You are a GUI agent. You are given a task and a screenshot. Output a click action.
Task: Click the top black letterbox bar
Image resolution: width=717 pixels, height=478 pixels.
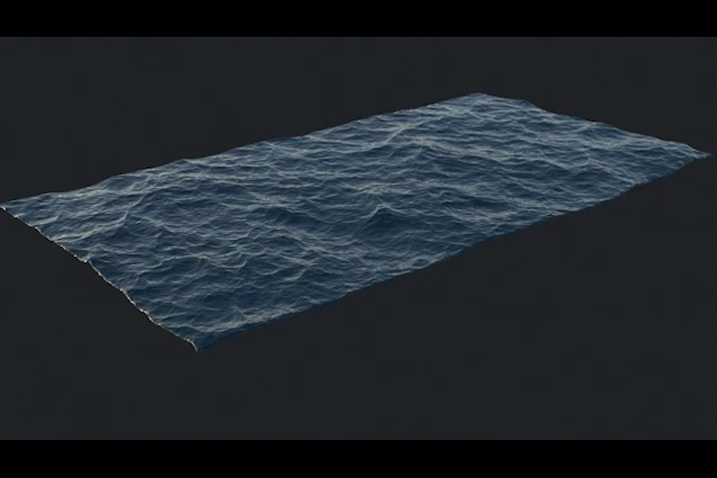[358, 18]
